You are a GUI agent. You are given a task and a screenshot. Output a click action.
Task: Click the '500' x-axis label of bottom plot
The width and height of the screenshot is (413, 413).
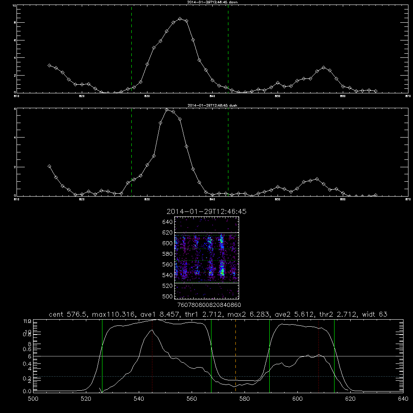pos(33,399)
